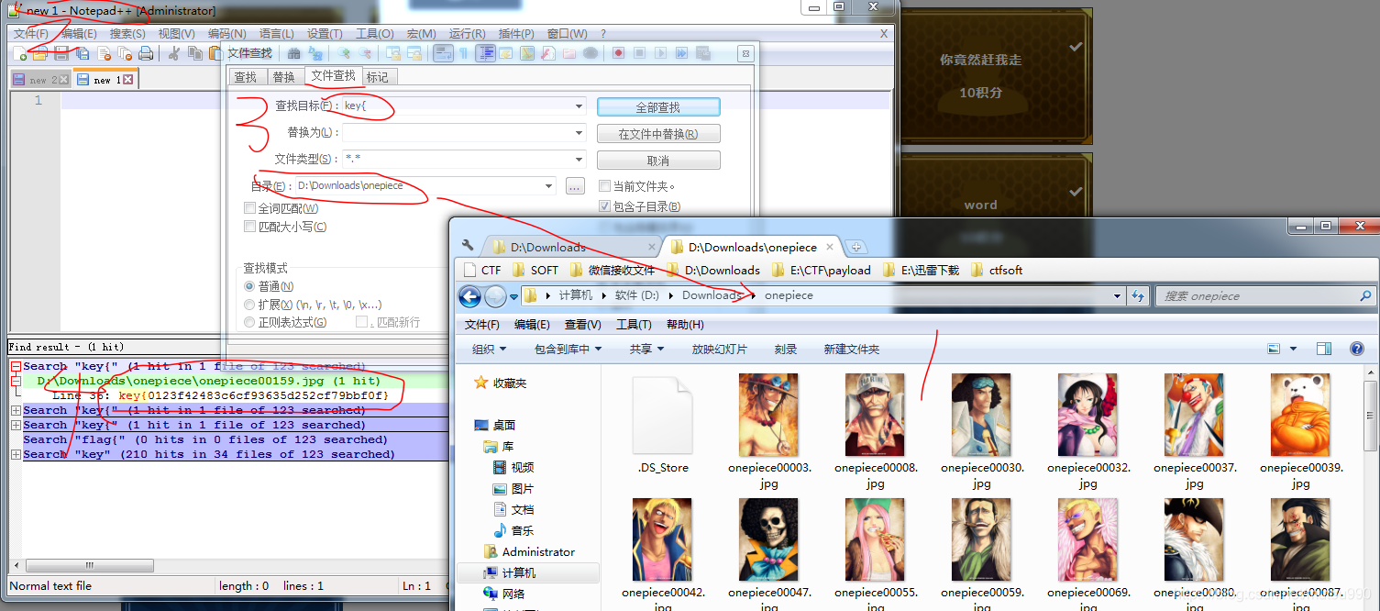Collapse the first Search "key{" result

point(16,366)
